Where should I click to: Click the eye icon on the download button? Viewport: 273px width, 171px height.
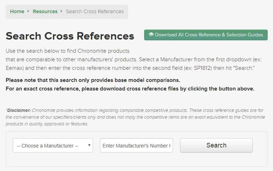(151, 34)
